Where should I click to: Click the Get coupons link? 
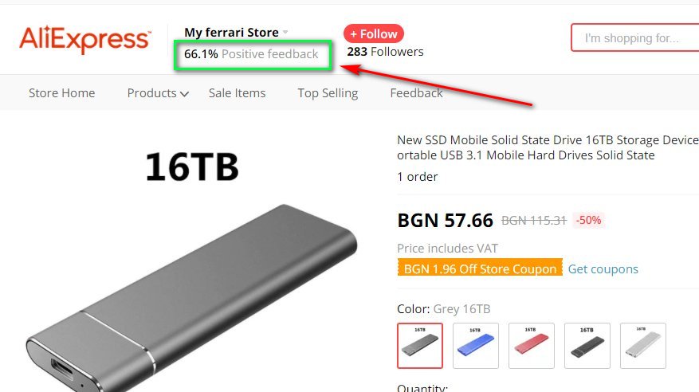point(603,269)
